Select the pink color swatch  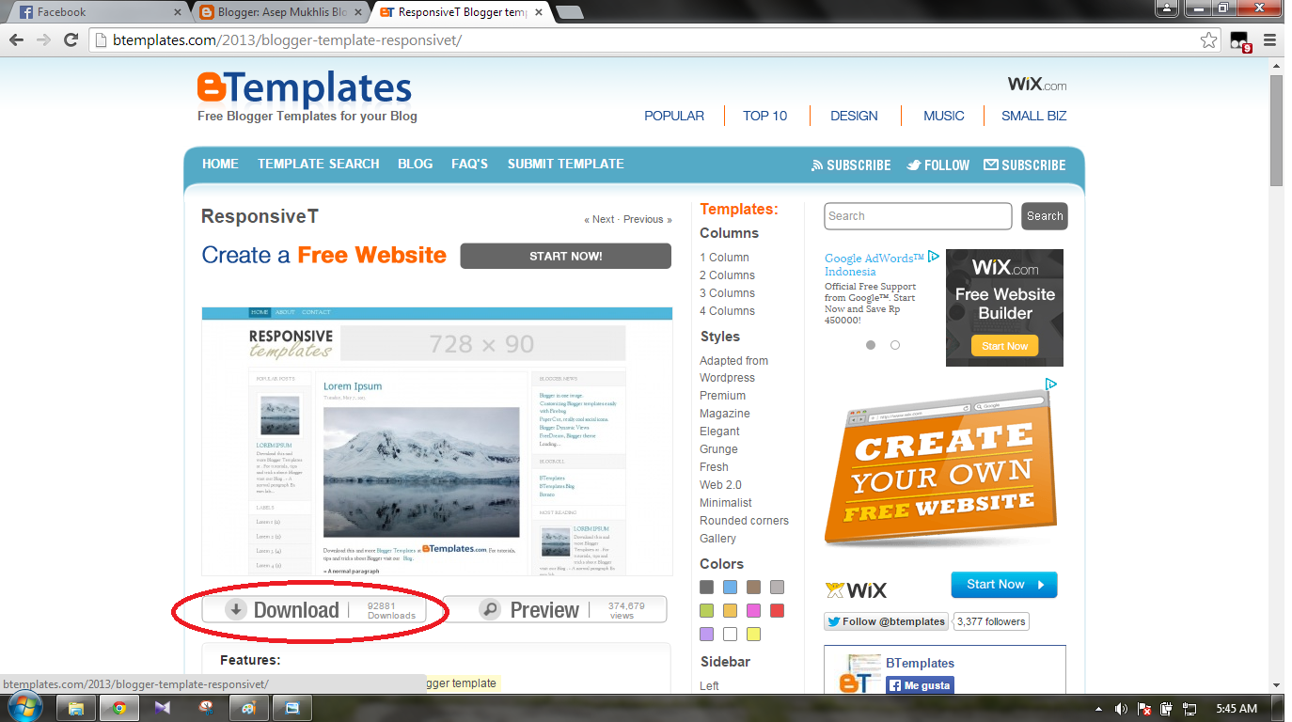click(x=753, y=611)
